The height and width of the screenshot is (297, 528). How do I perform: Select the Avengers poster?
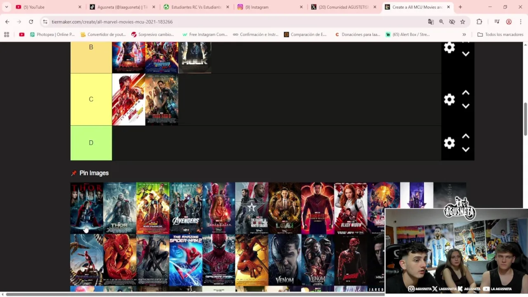coord(186,208)
